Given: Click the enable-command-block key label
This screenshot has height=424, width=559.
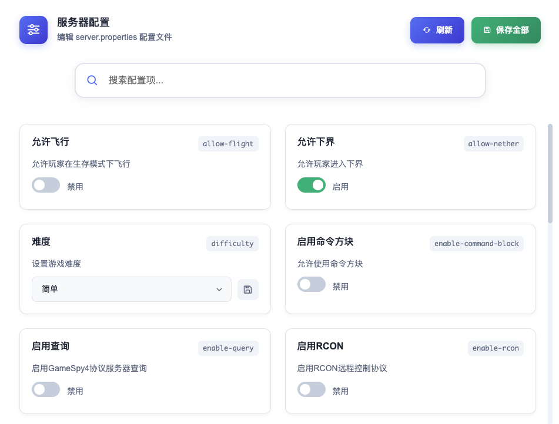Looking at the screenshot, I should [476, 244].
